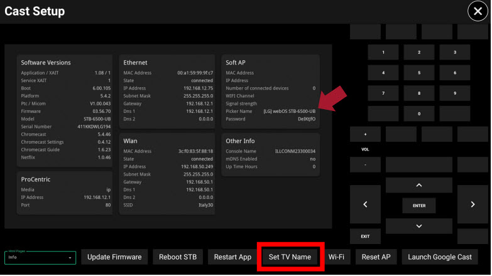Tap number 1 on the keypad
The height and width of the screenshot is (276, 492).
tap(383, 52)
